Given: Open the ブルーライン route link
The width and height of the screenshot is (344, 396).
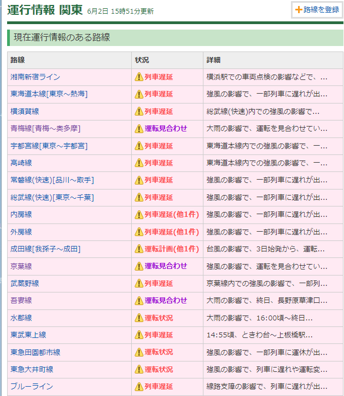Looking at the screenshot, I should click(x=32, y=386).
